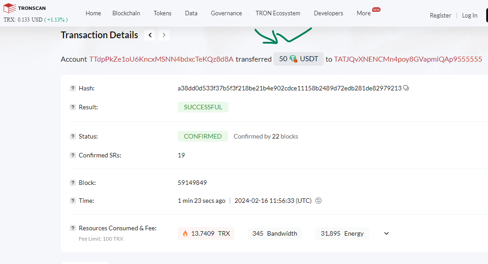The width and height of the screenshot is (488, 264).
Task: Click the help icon beside Result
Action: pyautogui.click(x=73, y=107)
